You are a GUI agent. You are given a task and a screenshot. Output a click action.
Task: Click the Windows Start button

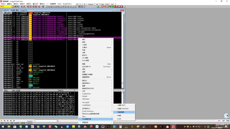coord(3,127)
